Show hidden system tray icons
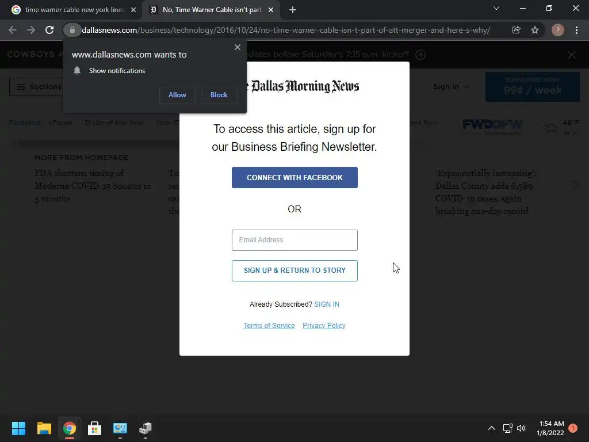The height and width of the screenshot is (442, 589). tap(491, 428)
